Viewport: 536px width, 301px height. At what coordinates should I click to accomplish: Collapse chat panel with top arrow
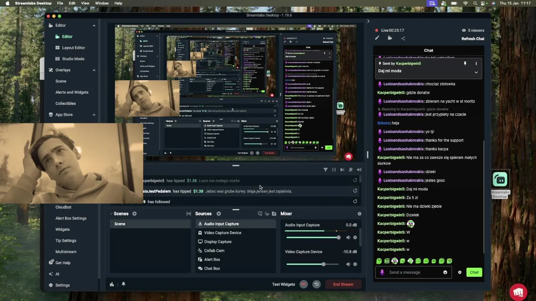pos(368,21)
